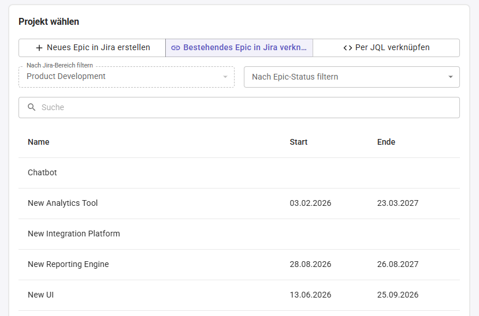Select the New Reporting Engine epic

[239, 265]
